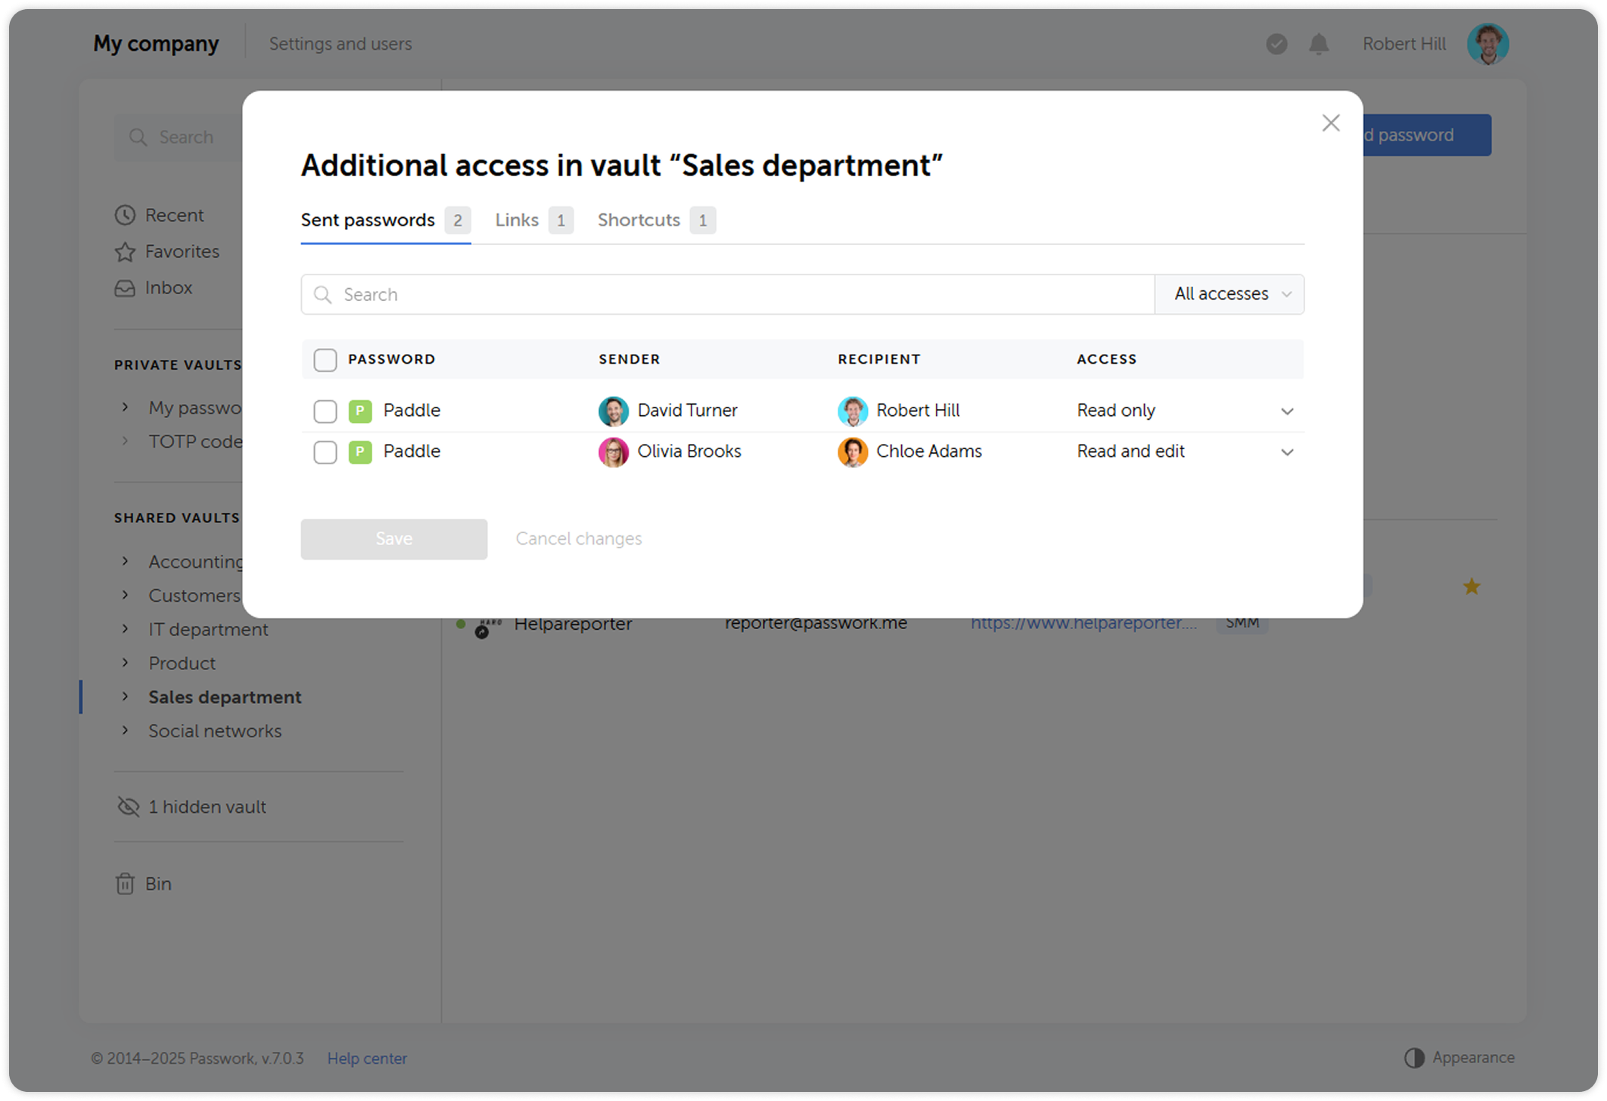1607x1101 pixels.
Task: Click the green Paddle password icon
Action: point(360,411)
